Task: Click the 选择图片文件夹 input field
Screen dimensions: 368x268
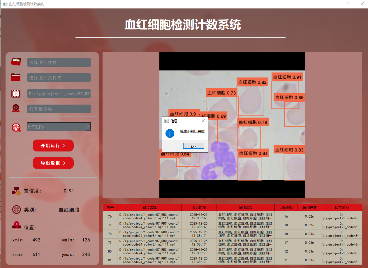Action: (59, 77)
